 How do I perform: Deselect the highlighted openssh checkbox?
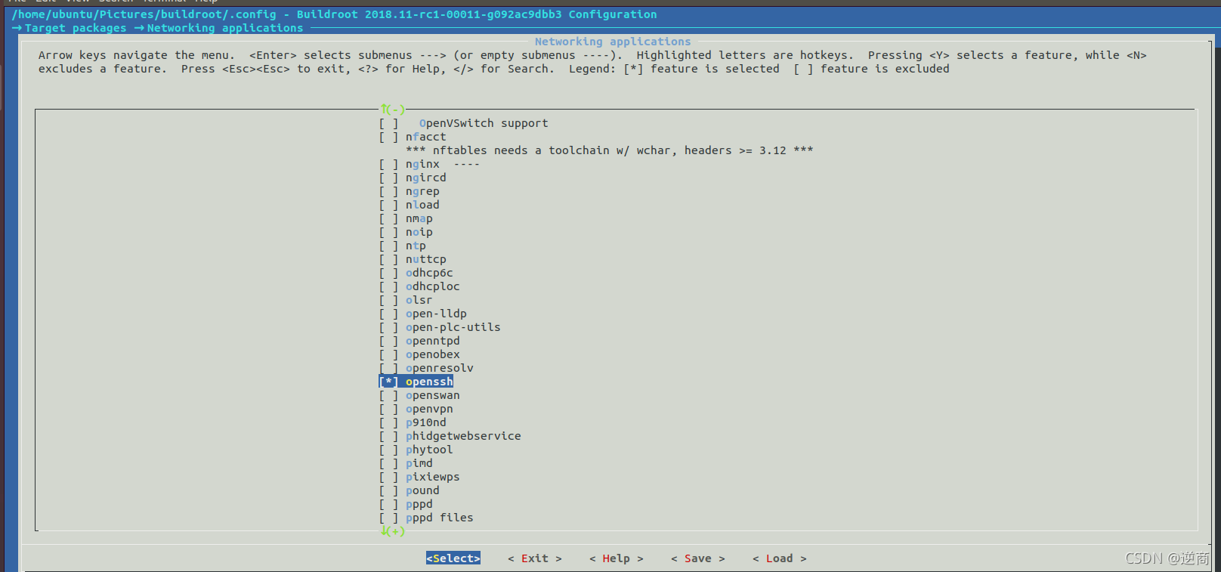(388, 382)
